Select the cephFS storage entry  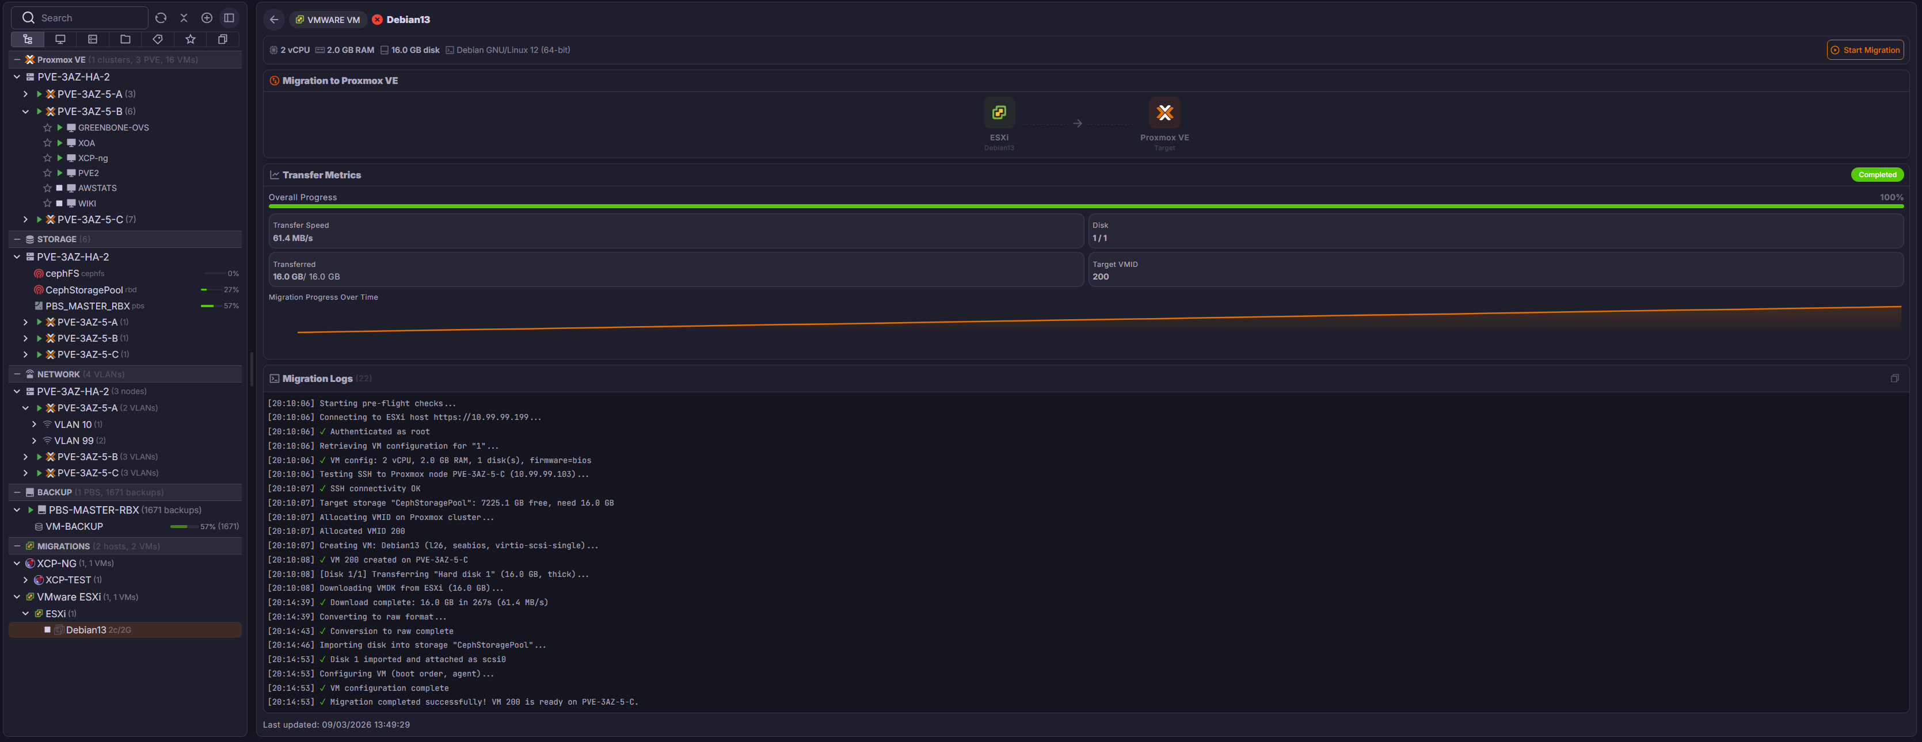coord(125,274)
